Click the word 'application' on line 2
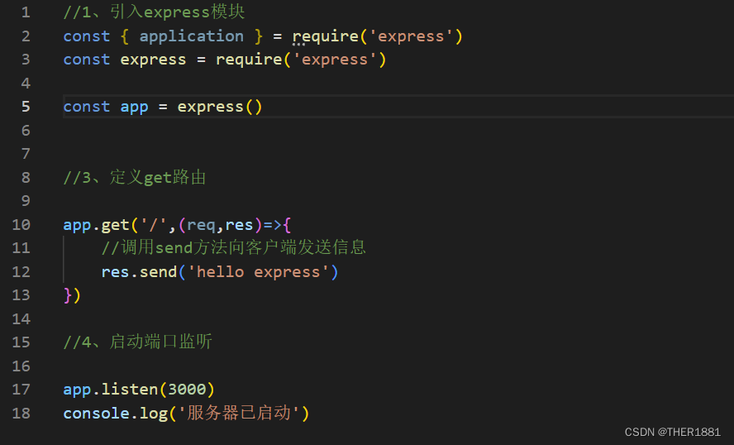734x445 pixels. click(x=192, y=36)
